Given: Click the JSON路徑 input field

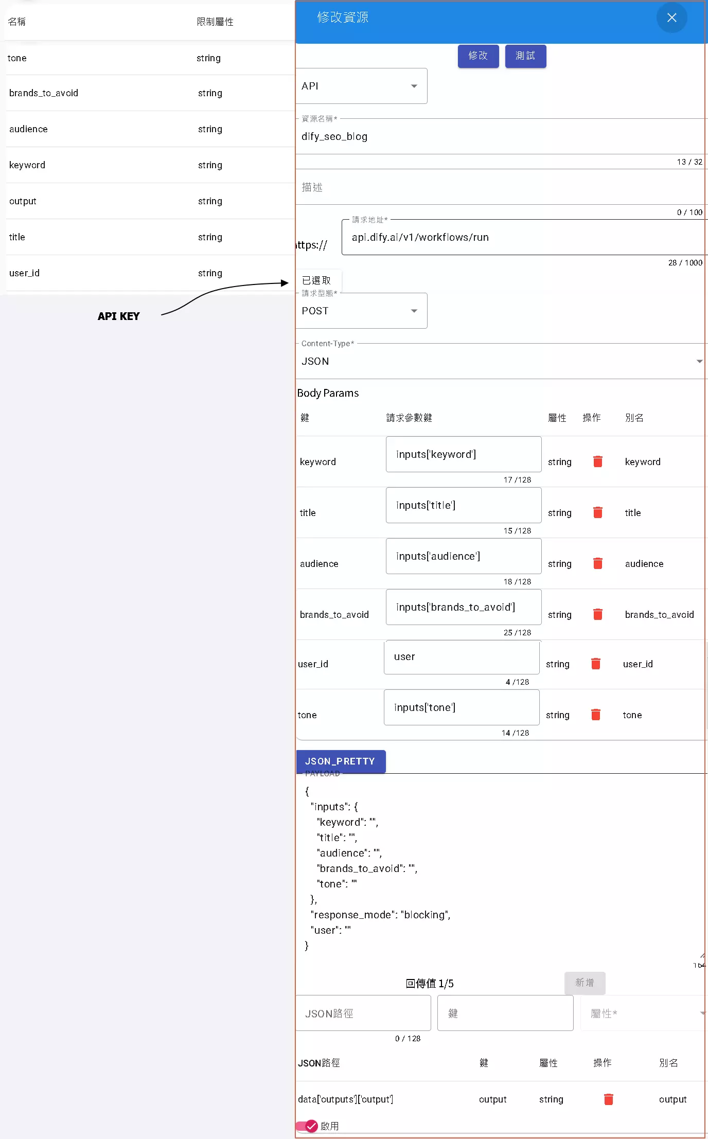Looking at the screenshot, I should point(363,1013).
